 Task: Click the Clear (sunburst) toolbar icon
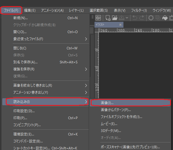pos(151,18)
